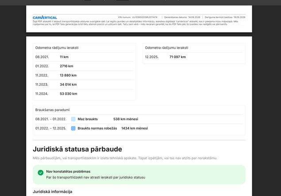This screenshot has width=281, height=196.
Task: Click the 'Juridiskā statusa pārbaude' heading
Action: pos(77,149)
